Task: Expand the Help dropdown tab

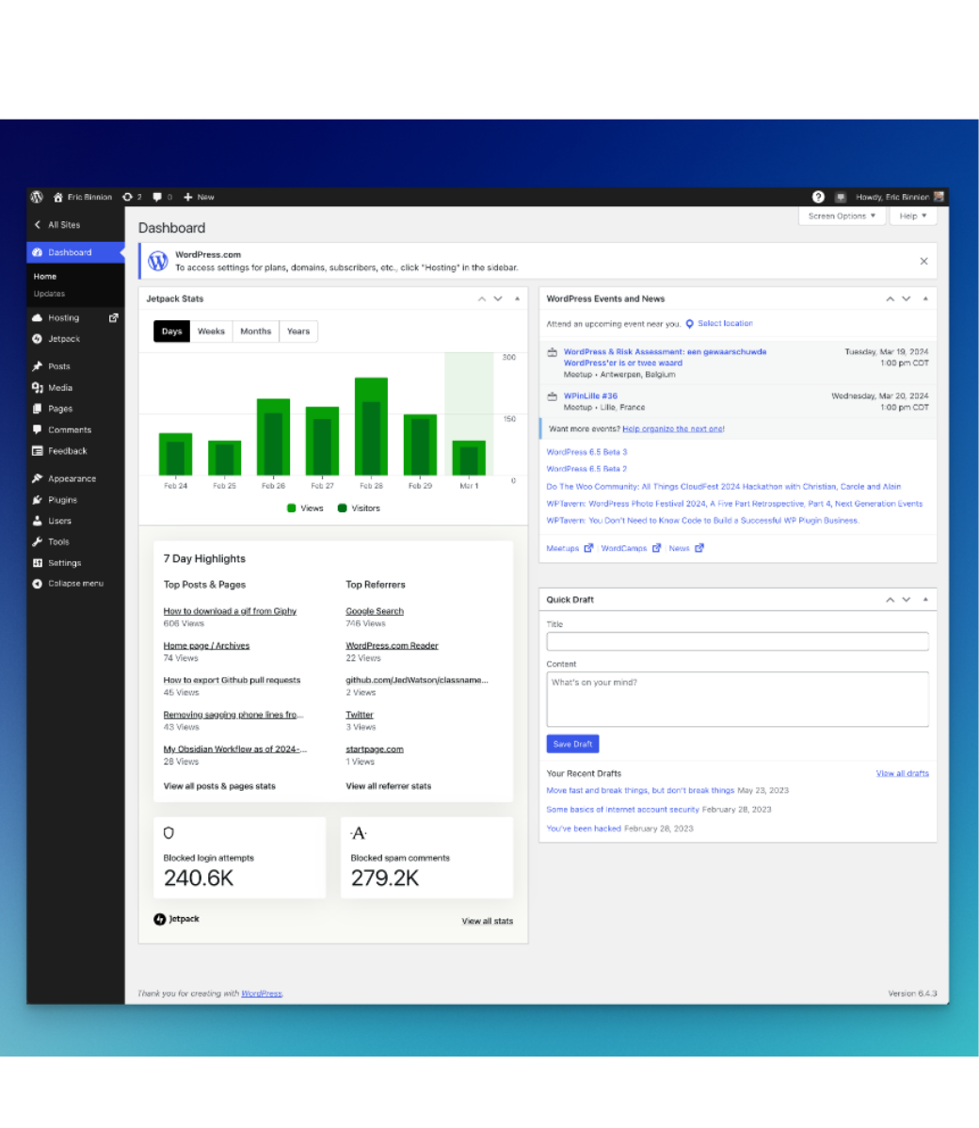Action: click(912, 216)
